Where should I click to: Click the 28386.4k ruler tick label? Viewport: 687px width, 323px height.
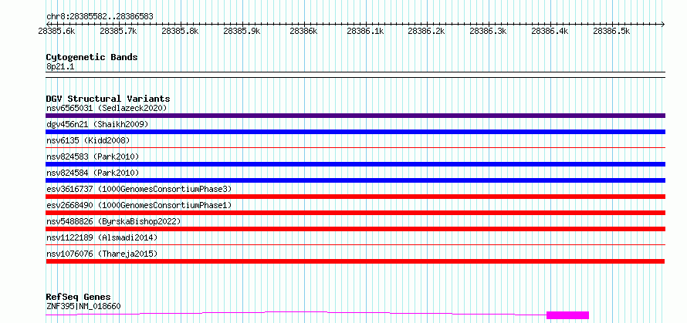tap(550, 31)
